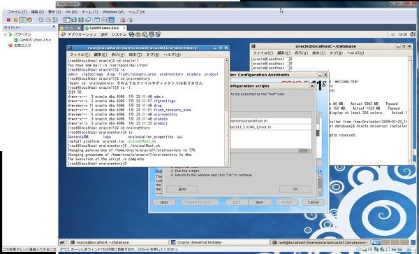
Task: Click horizontal scrollbar in scripts list
Action: point(270,151)
